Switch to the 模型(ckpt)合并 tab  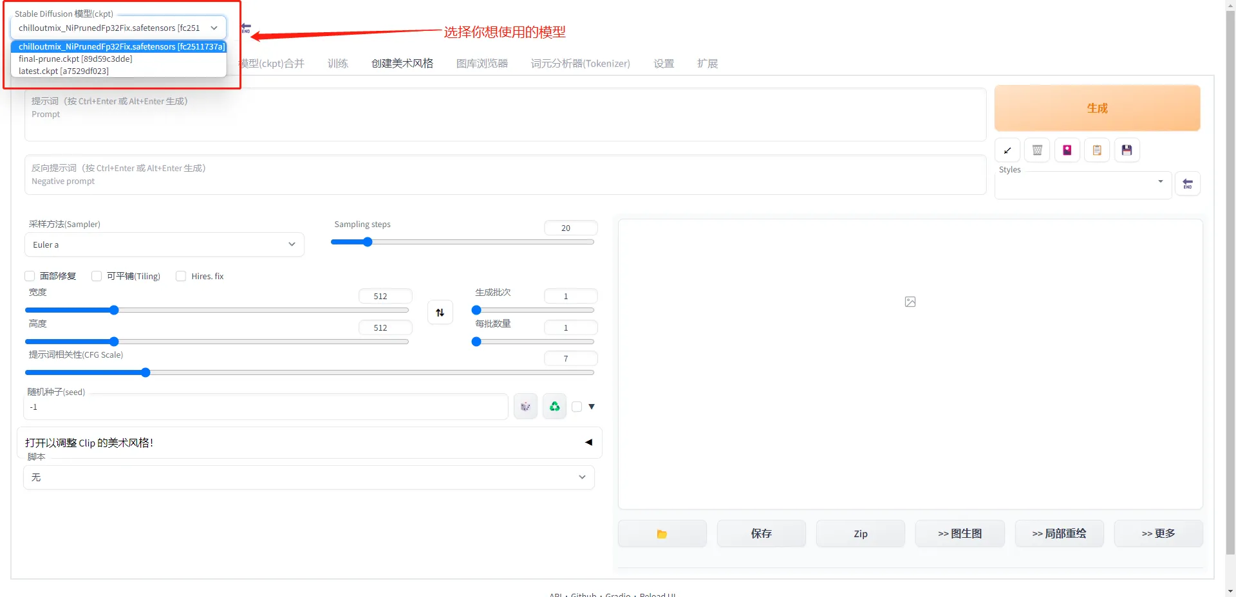click(x=272, y=63)
